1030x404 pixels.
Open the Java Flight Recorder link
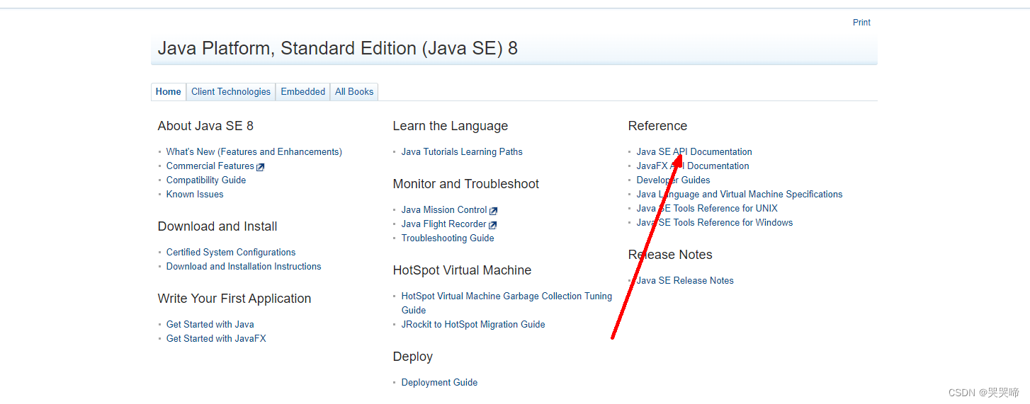pyautogui.click(x=444, y=224)
